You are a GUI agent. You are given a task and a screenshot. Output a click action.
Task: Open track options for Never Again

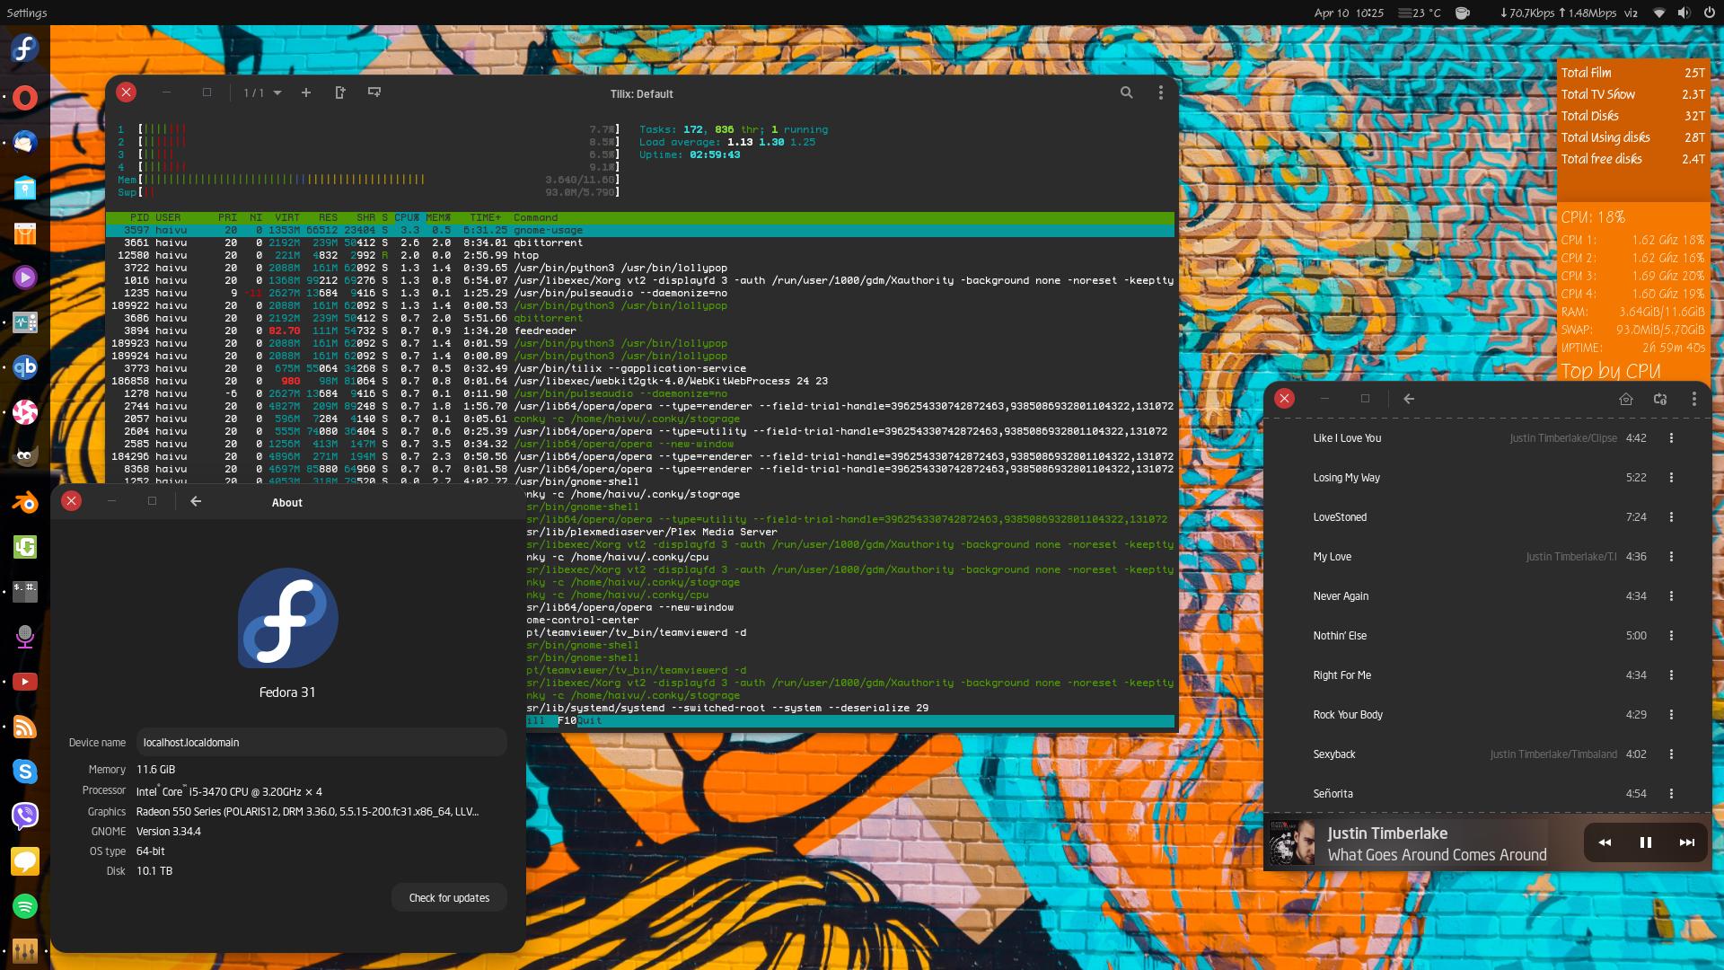click(1671, 596)
